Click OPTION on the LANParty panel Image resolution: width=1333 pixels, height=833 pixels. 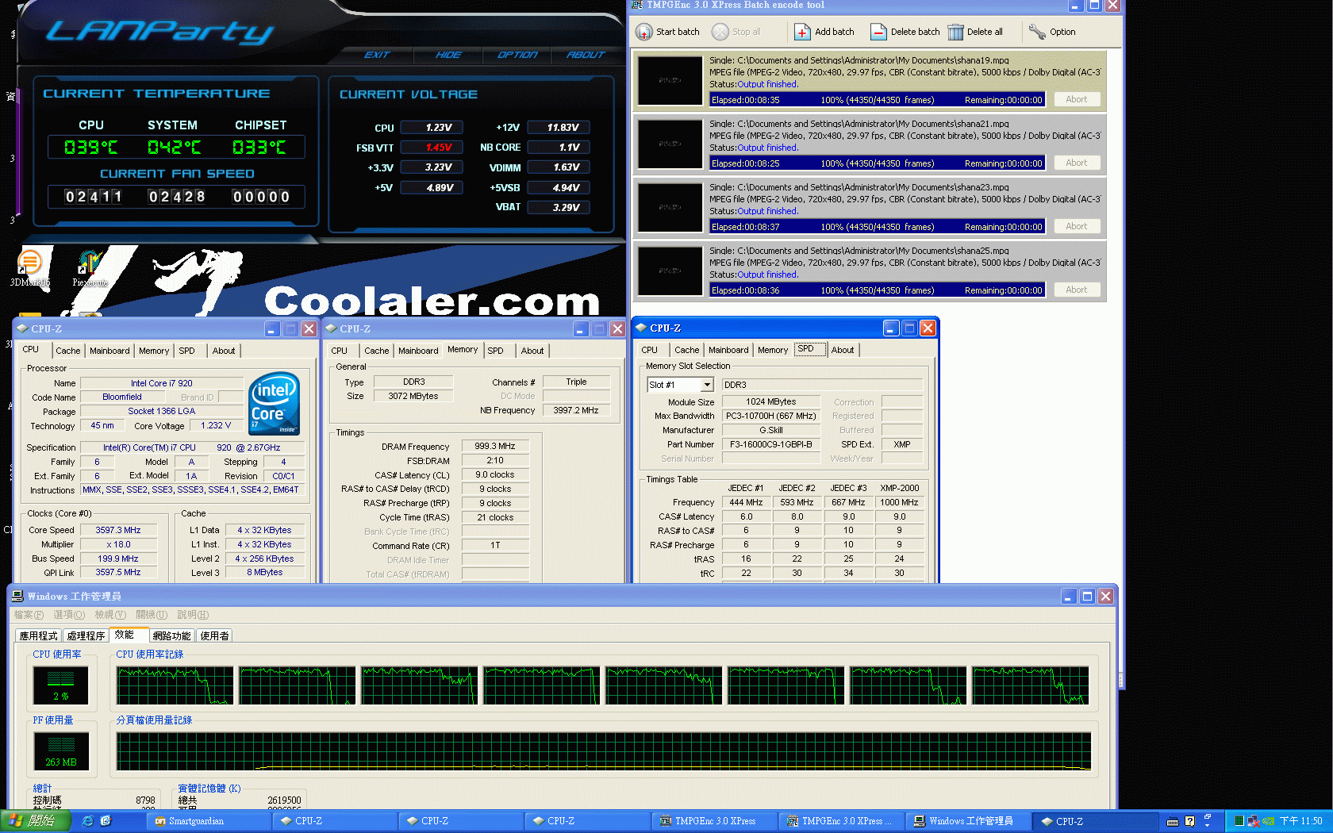[517, 55]
